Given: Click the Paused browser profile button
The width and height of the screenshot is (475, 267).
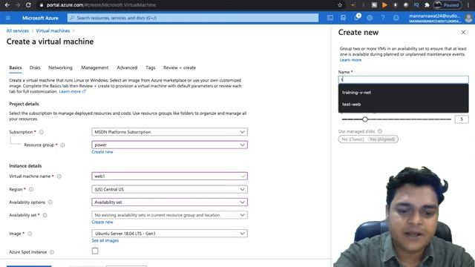Looking at the screenshot, I should coord(448,5).
